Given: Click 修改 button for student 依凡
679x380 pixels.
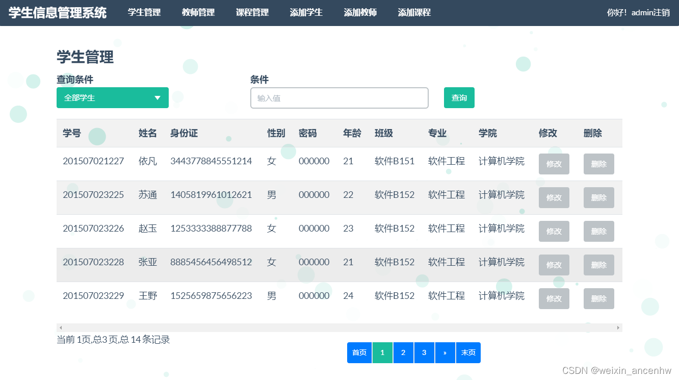Looking at the screenshot, I should click(554, 164).
